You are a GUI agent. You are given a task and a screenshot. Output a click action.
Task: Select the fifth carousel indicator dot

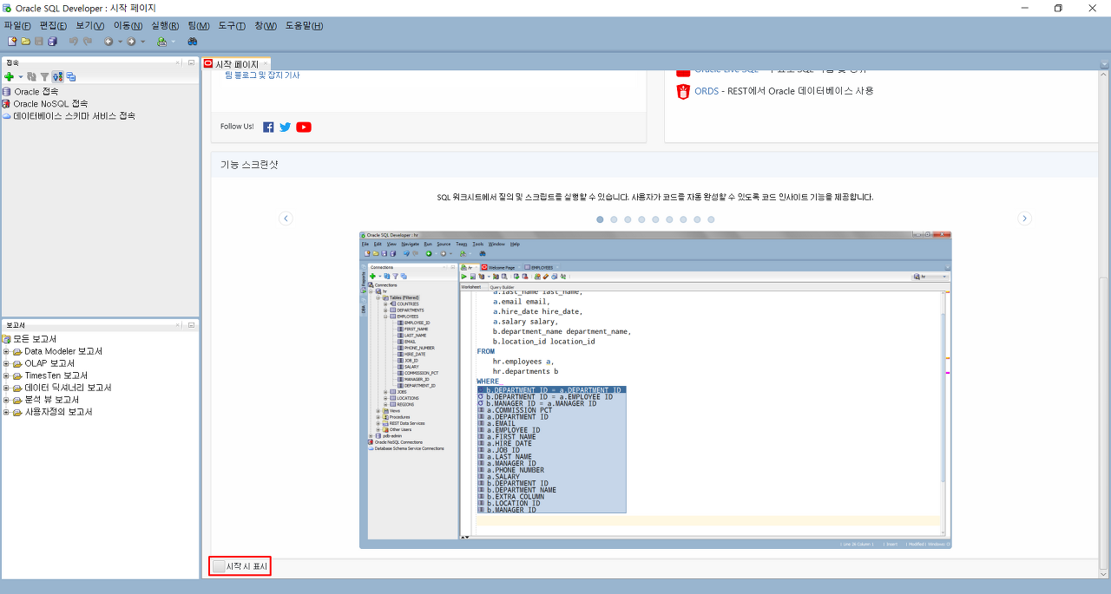click(x=655, y=219)
